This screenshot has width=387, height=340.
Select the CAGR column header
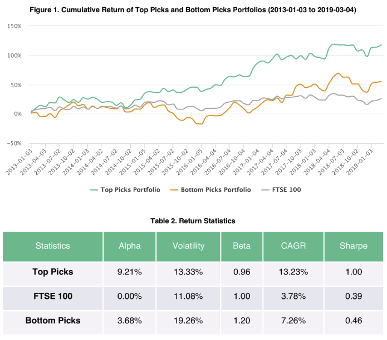coord(292,246)
